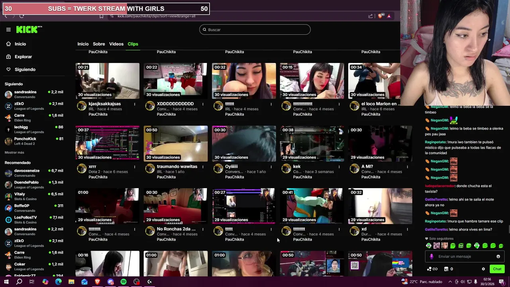Screen dimensions: 510x287
Task: Open Vitaly Slots & Casino channel
Action: click(x=34, y=197)
